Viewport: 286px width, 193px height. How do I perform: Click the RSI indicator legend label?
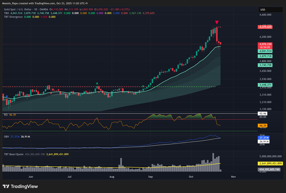coord(6,115)
